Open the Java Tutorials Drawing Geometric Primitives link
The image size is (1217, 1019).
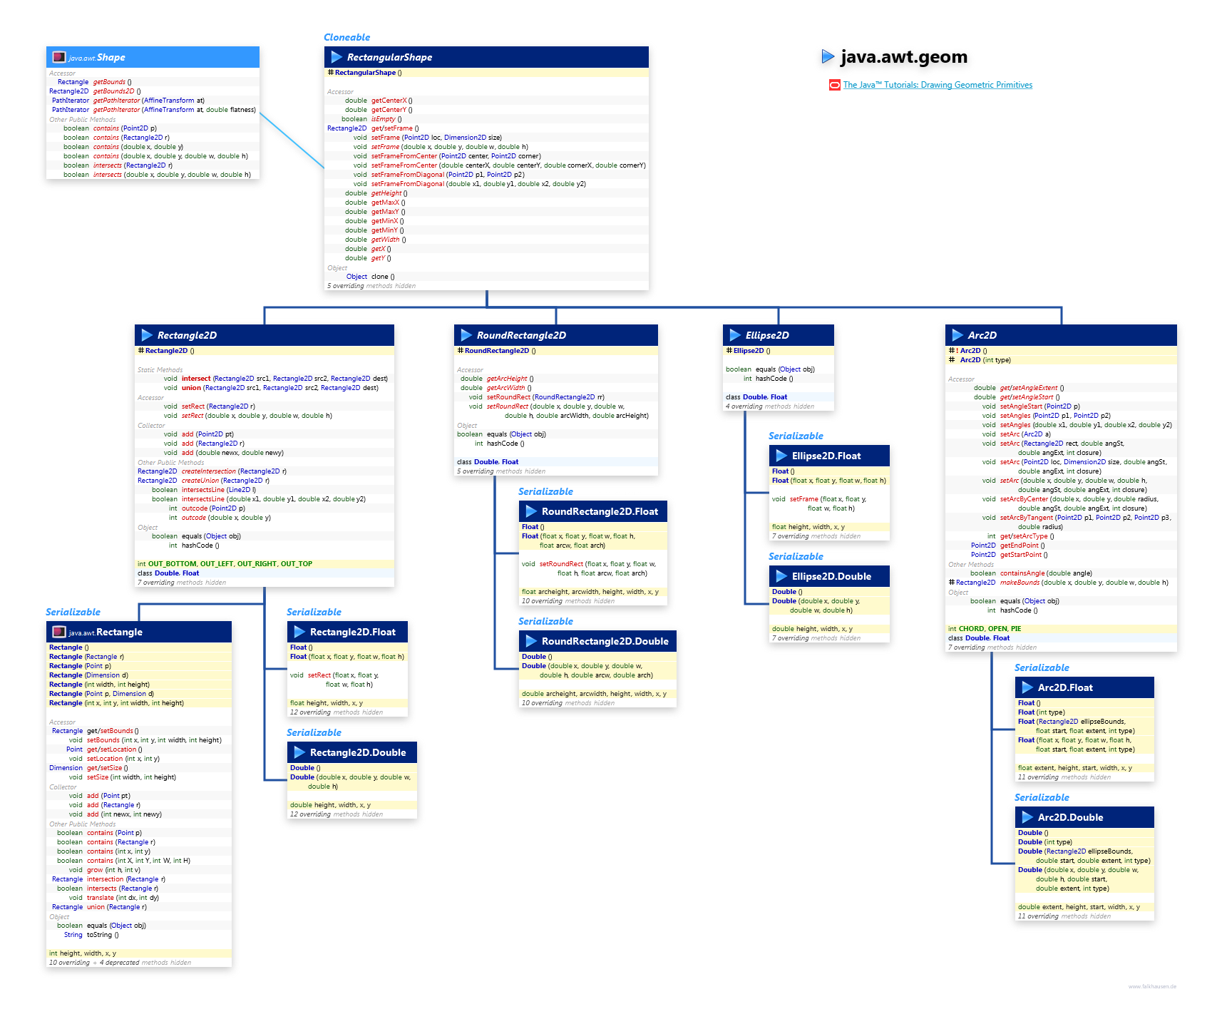click(x=937, y=85)
